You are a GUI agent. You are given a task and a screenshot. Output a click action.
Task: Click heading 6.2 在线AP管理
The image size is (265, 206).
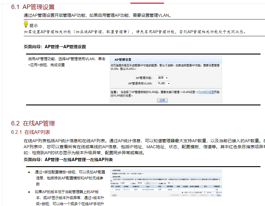[33, 123]
